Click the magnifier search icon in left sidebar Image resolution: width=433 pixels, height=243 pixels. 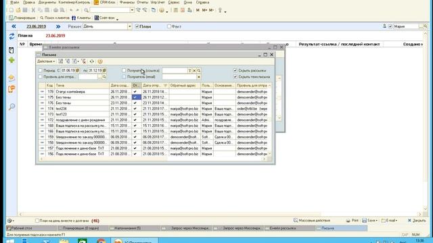pyautogui.click(x=12, y=107)
